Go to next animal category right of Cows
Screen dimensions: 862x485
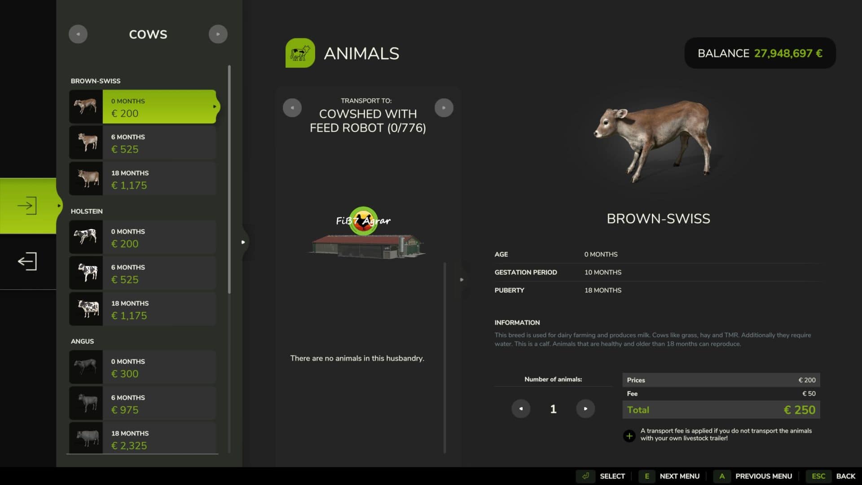click(x=218, y=34)
